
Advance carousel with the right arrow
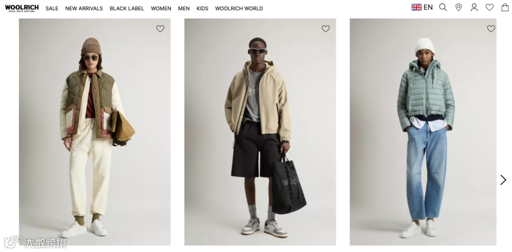[x=503, y=180]
